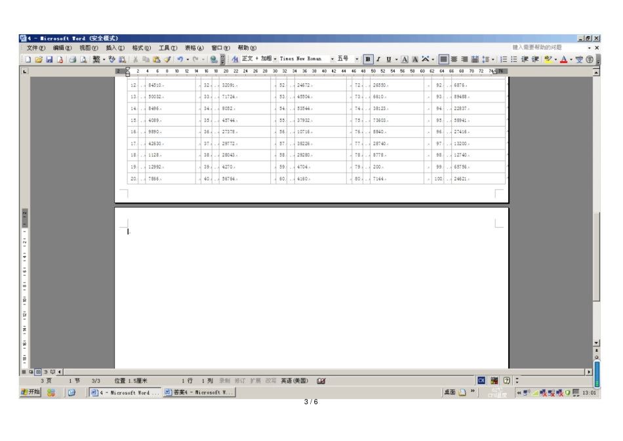Expand the undo history arrow
The height and width of the screenshot is (441, 623).
(x=188, y=59)
